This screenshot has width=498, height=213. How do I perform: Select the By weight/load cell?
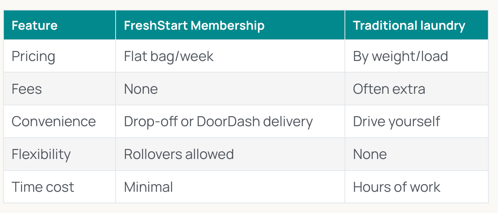tap(400, 56)
